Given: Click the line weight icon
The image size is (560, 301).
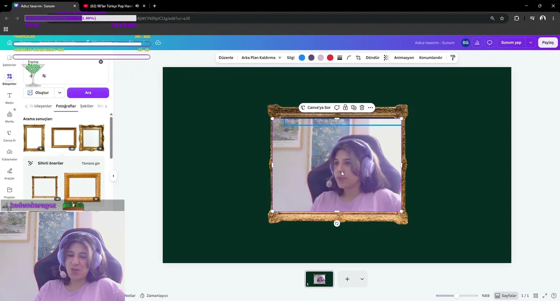Looking at the screenshot, I should (340, 58).
